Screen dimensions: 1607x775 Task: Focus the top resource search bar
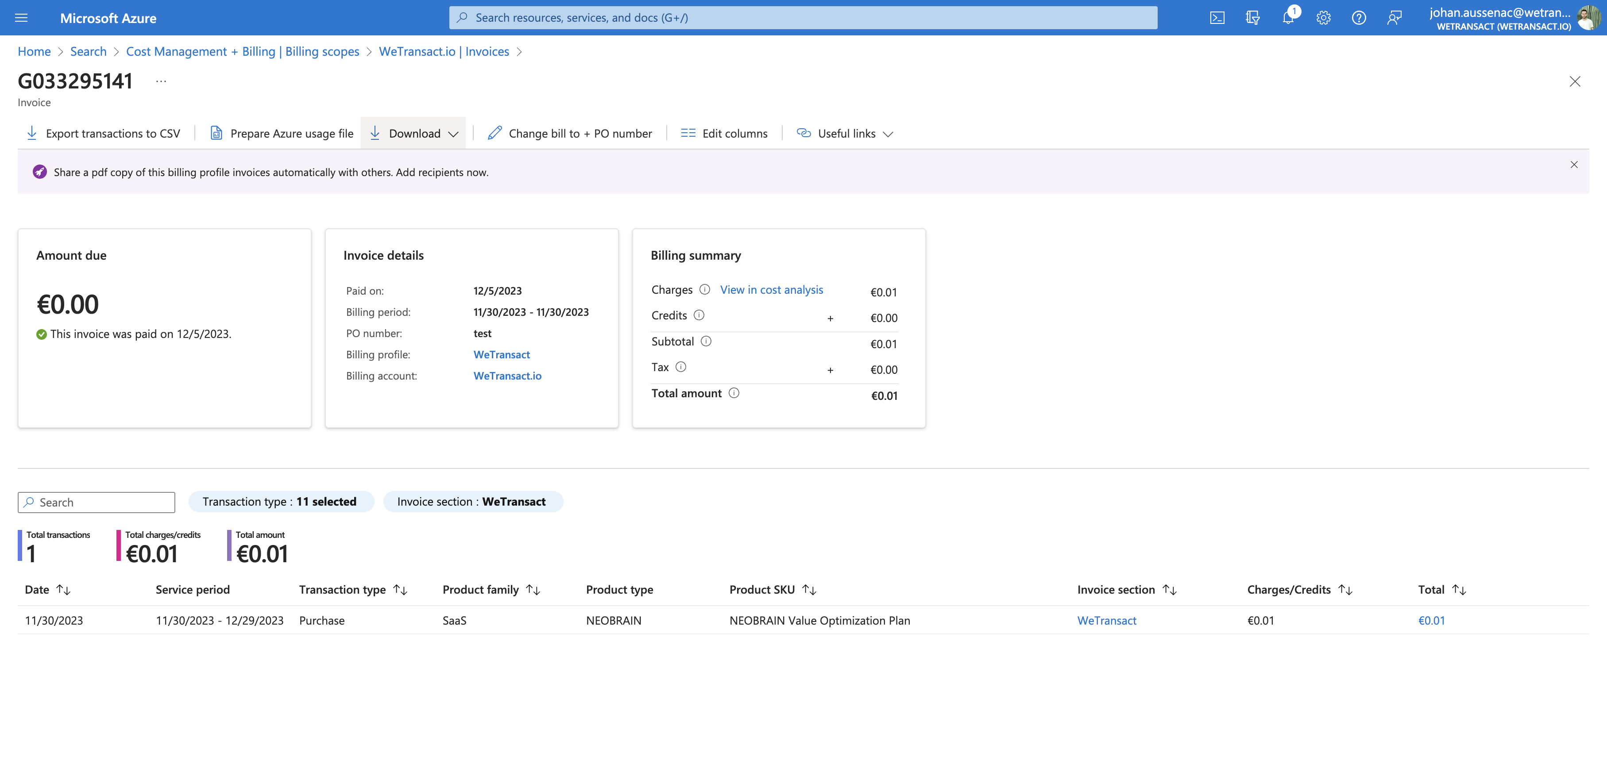coord(803,17)
